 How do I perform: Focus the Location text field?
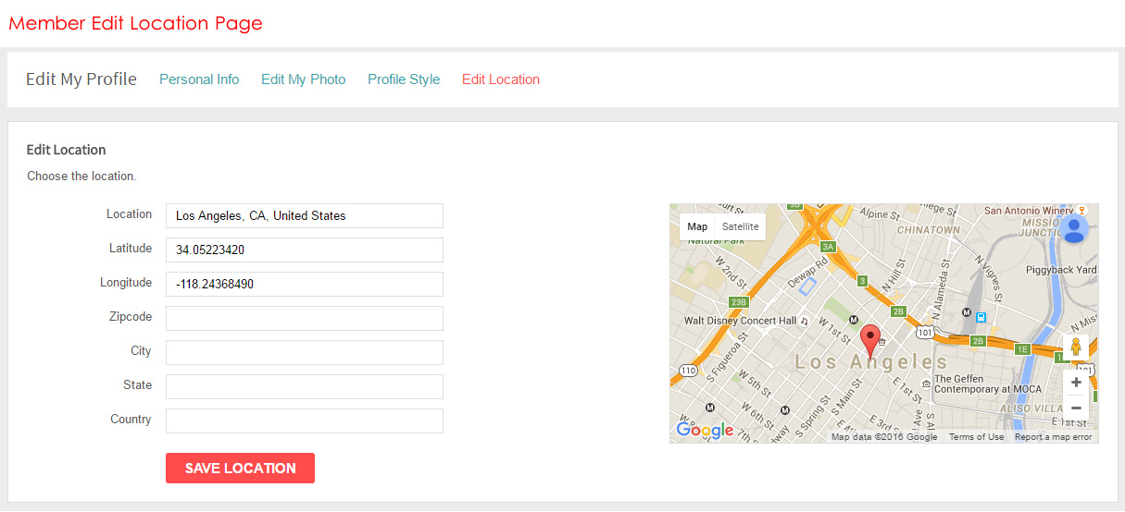coord(304,216)
